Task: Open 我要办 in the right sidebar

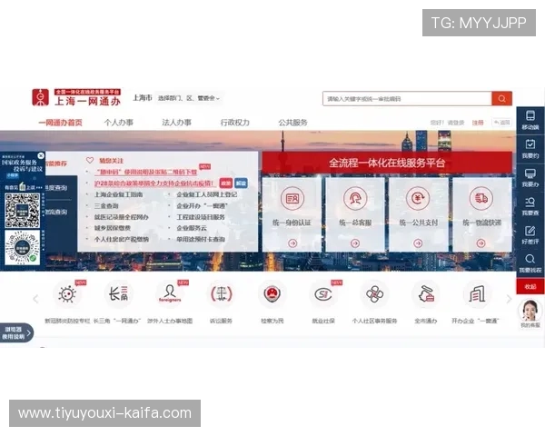Action: 530,178
